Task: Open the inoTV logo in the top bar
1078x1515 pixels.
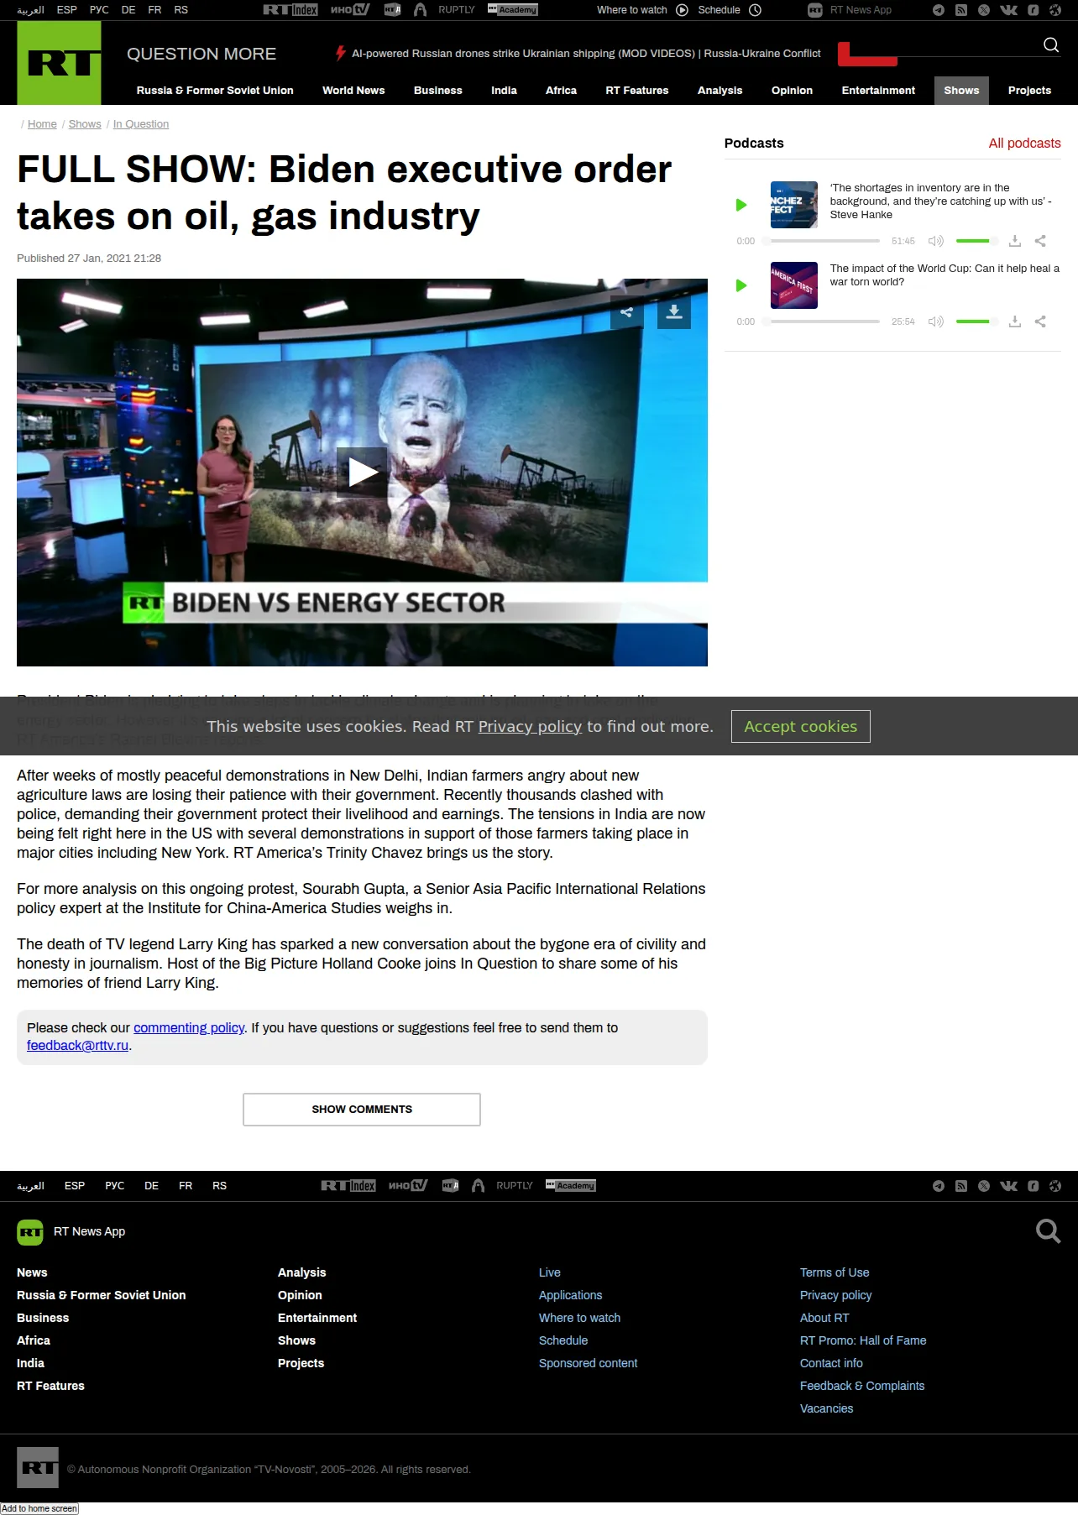Action: pyautogui.click(x=350, y=10)
